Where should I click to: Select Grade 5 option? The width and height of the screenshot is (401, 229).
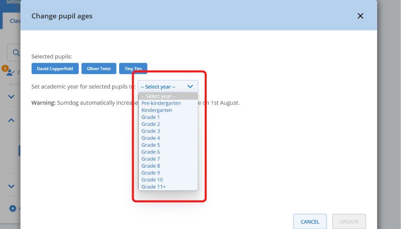151,145
